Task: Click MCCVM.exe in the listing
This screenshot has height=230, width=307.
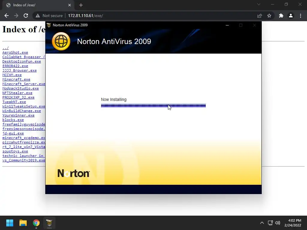Action: (x=12, y=75)
